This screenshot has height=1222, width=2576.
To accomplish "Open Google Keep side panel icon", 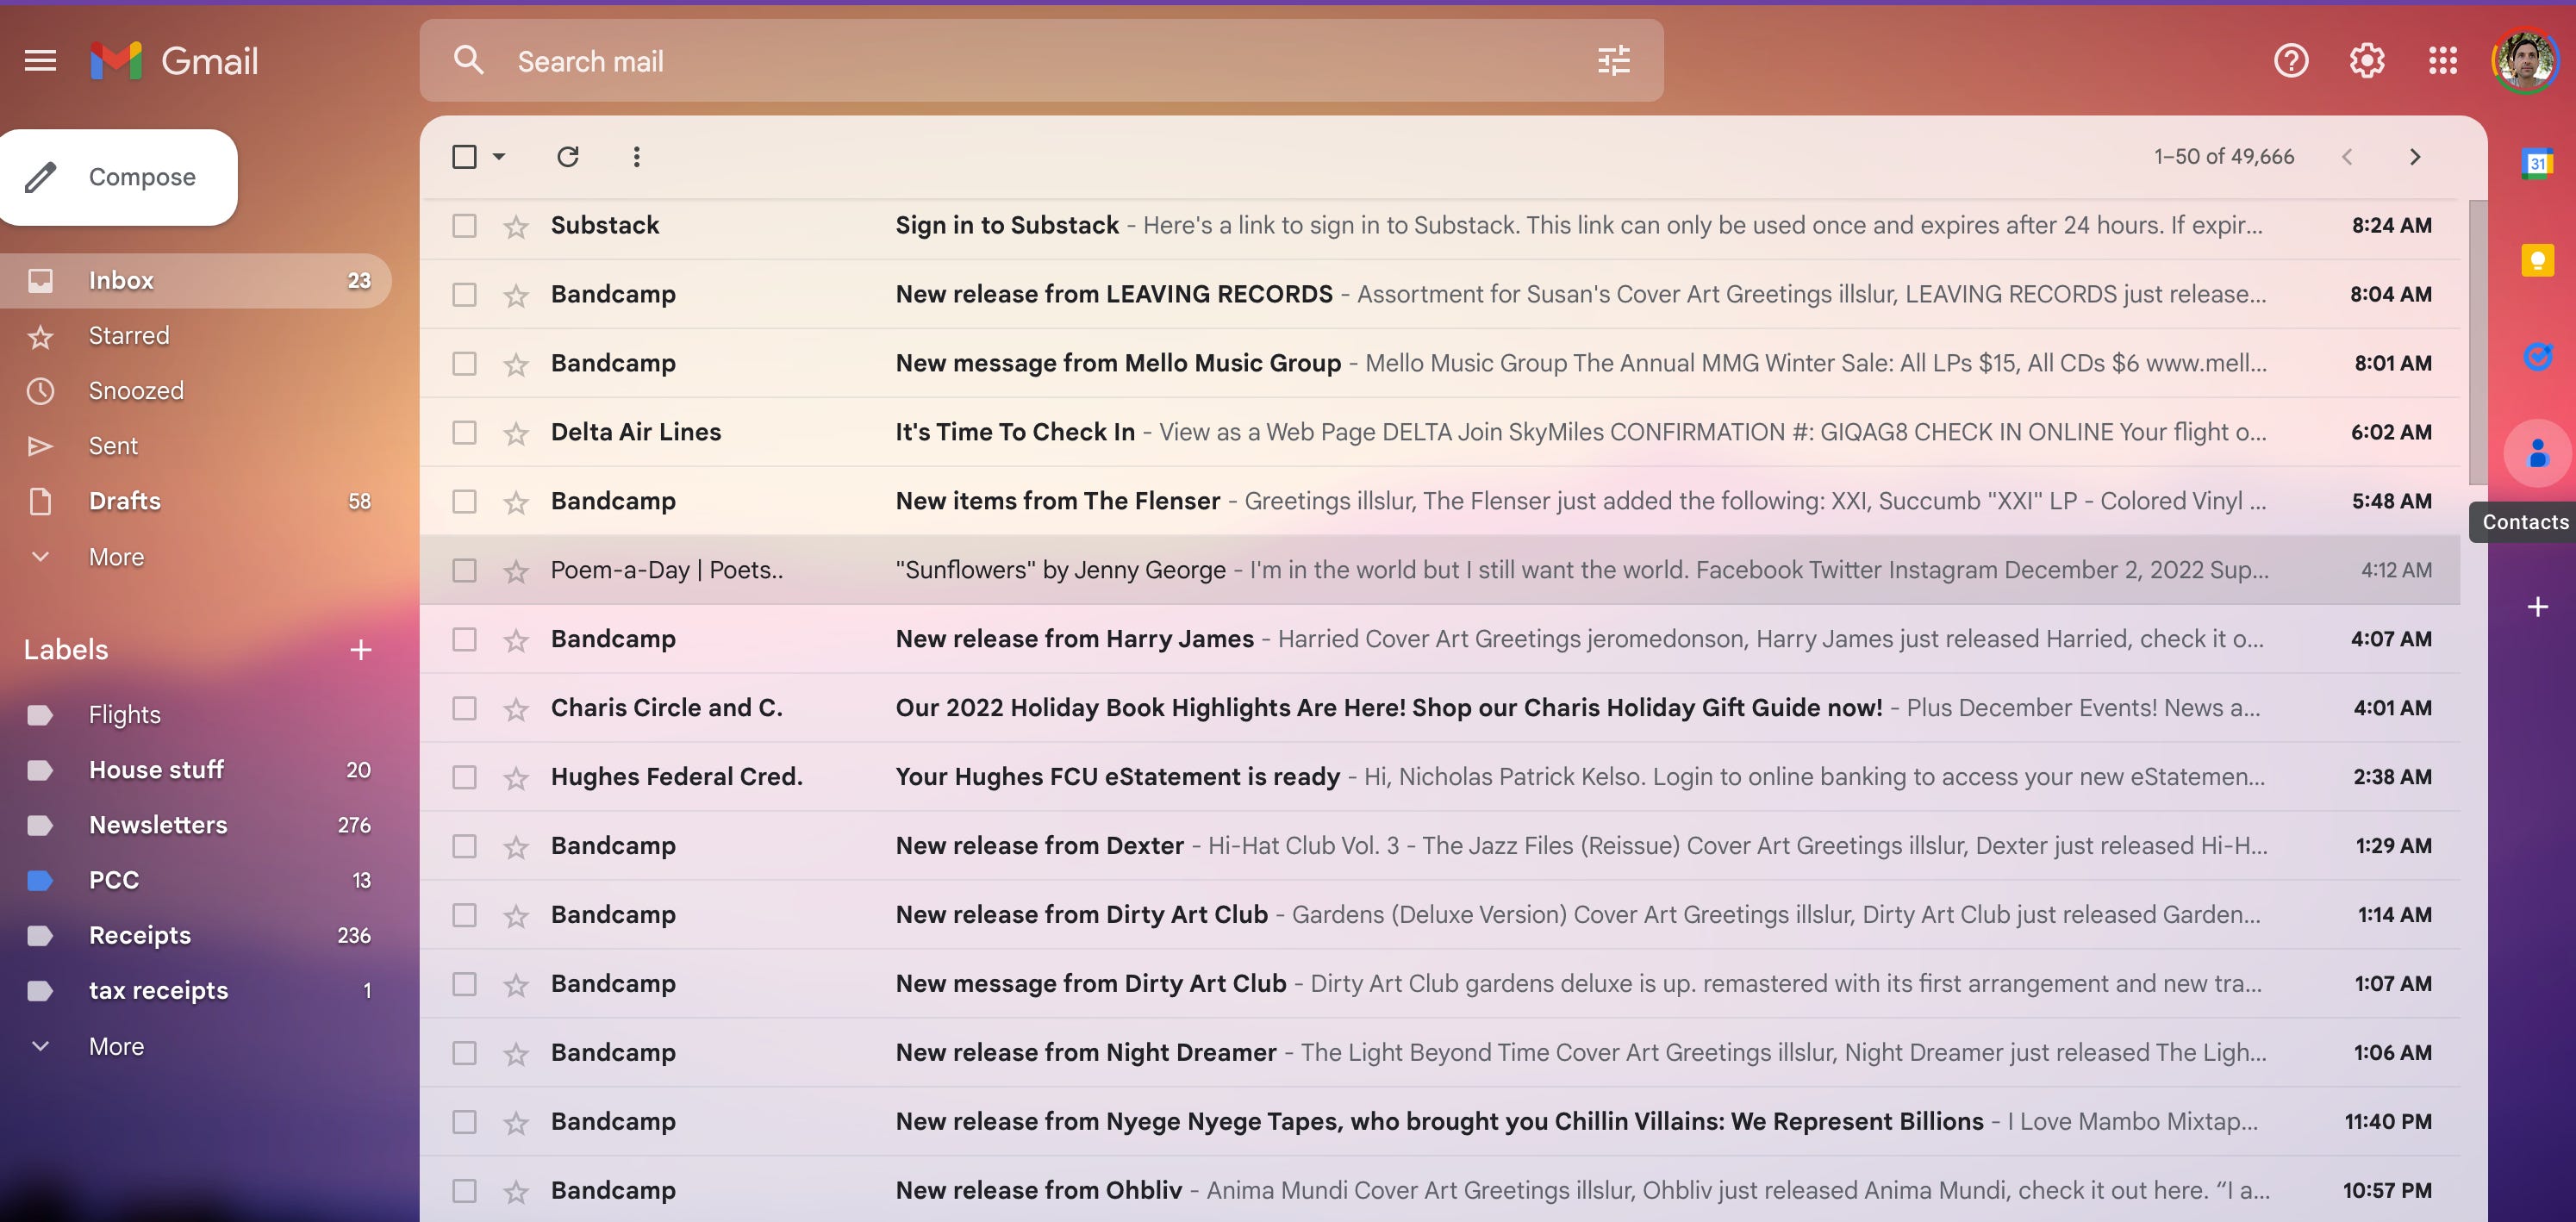I will click(x=2537, y=261).
